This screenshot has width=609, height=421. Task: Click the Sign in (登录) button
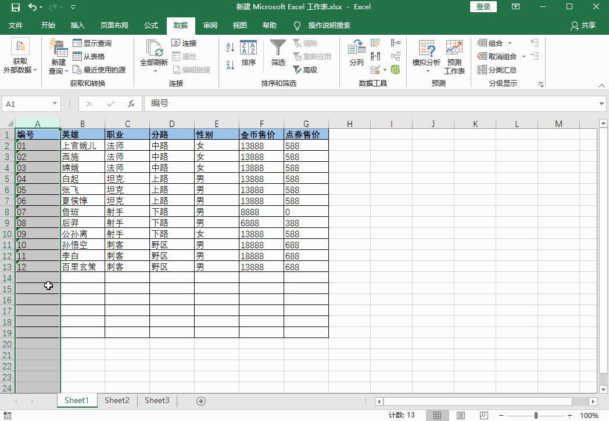click(483, 7)
